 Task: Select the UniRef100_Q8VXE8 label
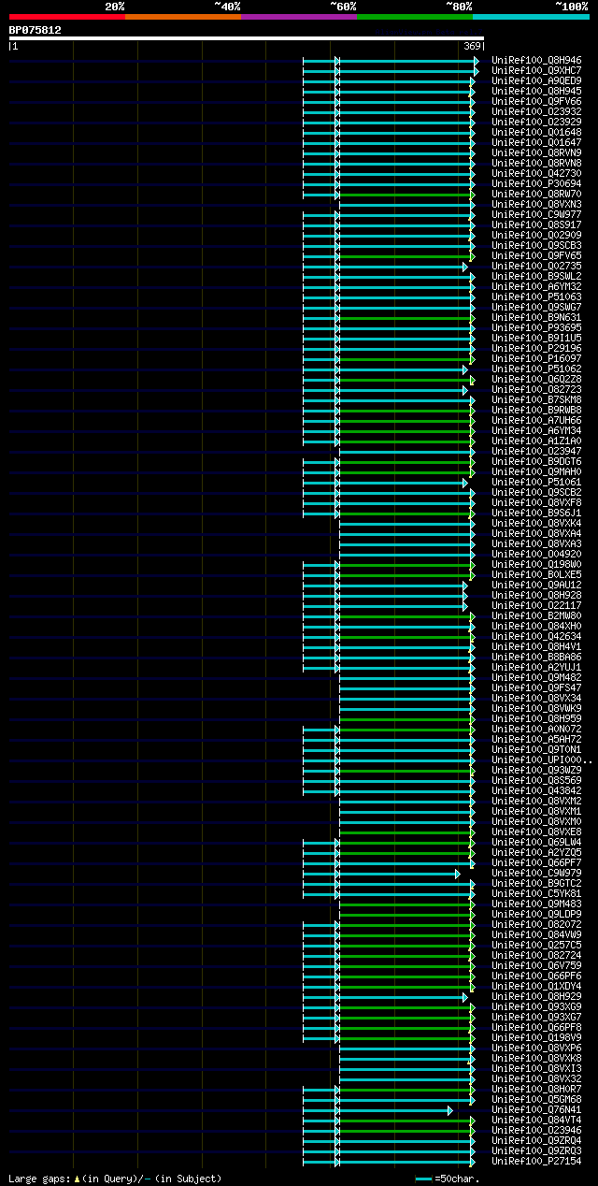[537, 832]
